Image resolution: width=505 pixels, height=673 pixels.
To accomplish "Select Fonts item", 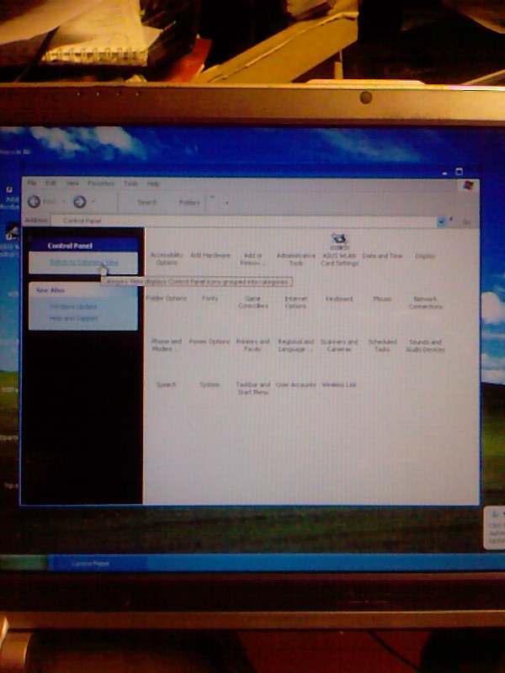I will pos(210,298).
